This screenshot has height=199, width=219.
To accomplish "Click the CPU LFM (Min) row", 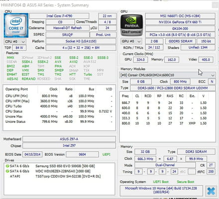I will (x=59, y=96).
